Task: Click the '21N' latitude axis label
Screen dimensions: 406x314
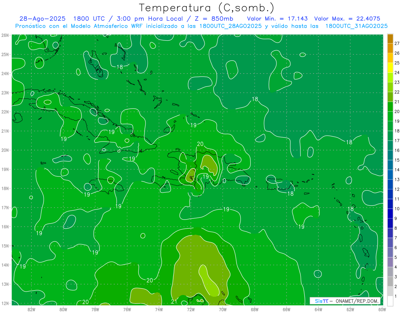Action: 5,131
